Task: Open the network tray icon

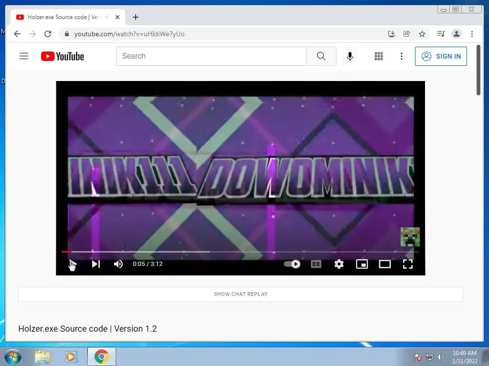Action: pyautogui.click(x=429, y=357)
